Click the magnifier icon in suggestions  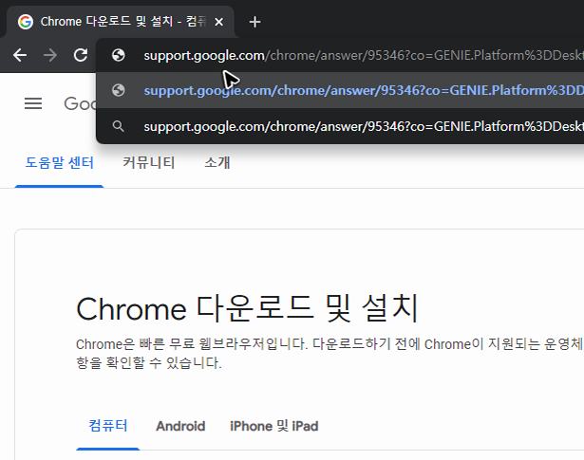tap(119, 126)
